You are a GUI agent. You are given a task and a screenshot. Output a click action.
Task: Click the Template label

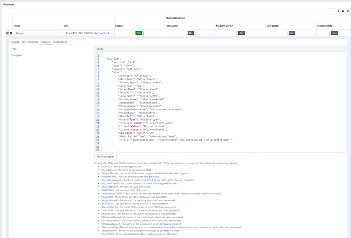pos(16,55)
